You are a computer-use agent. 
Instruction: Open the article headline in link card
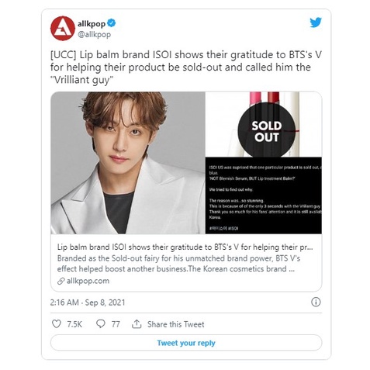point(185,247)
